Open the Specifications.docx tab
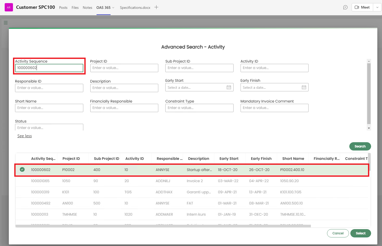The image size is (382, 246). (135, 8)
